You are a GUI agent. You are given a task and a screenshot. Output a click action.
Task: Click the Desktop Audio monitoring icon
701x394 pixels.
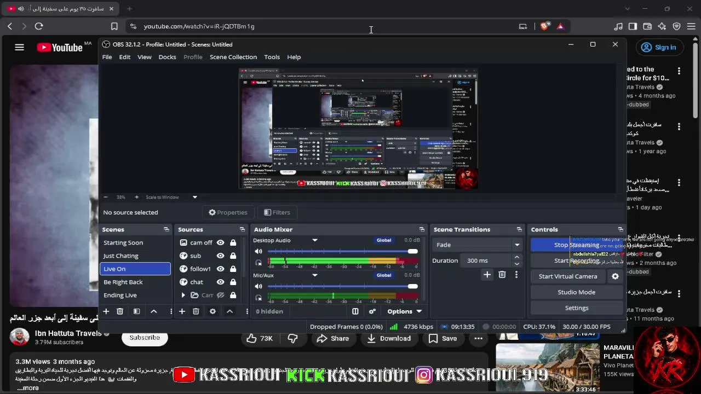pos(258,263)
